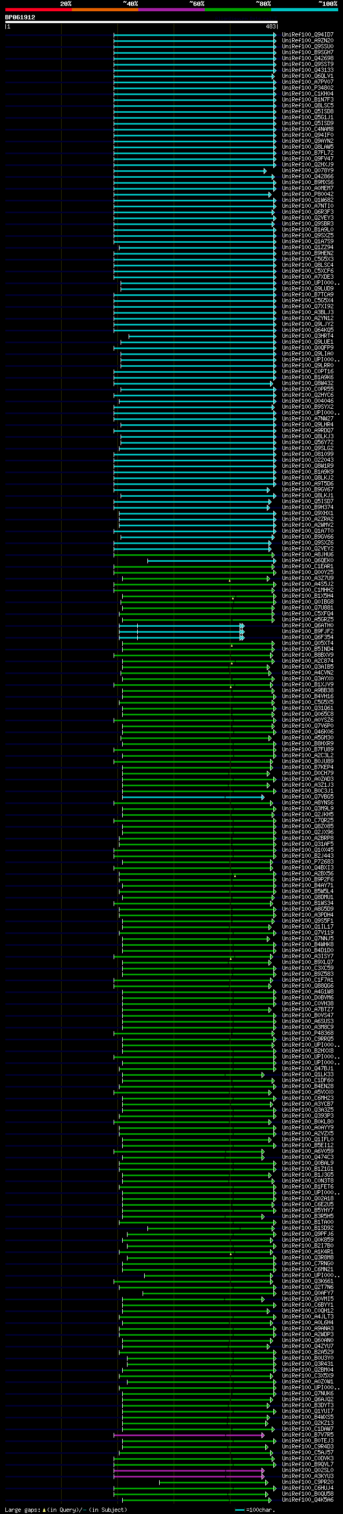Select label UniRef100_B0QU58
343x1514 pixels.
308,1494
